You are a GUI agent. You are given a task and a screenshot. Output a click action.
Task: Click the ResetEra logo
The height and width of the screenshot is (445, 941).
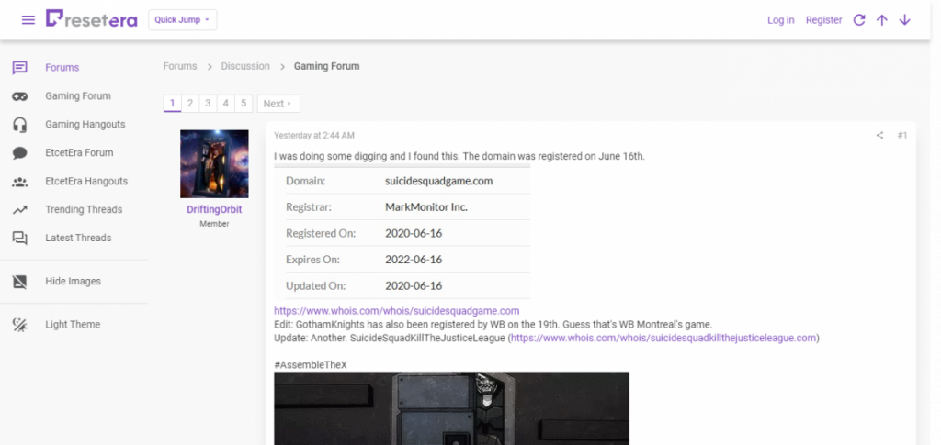tap(91, 18)
